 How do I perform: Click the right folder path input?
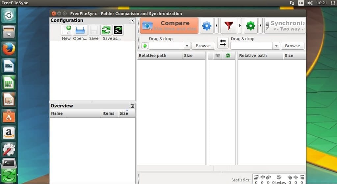[x=251, y=46]
